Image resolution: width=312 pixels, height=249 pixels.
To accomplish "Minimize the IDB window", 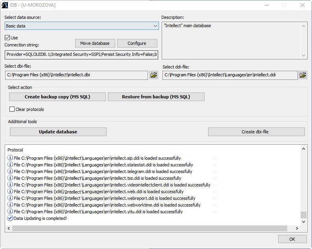I will pyautogui.click(x=267, y=5).
